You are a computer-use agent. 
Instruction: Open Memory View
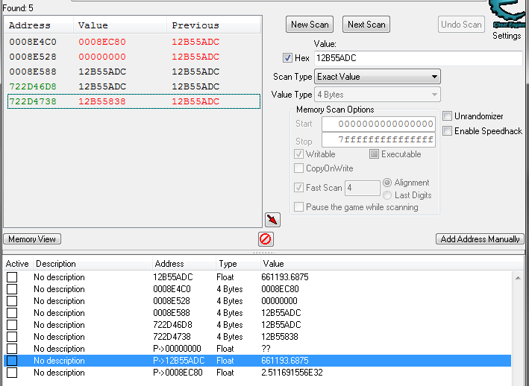coord(32,239)
